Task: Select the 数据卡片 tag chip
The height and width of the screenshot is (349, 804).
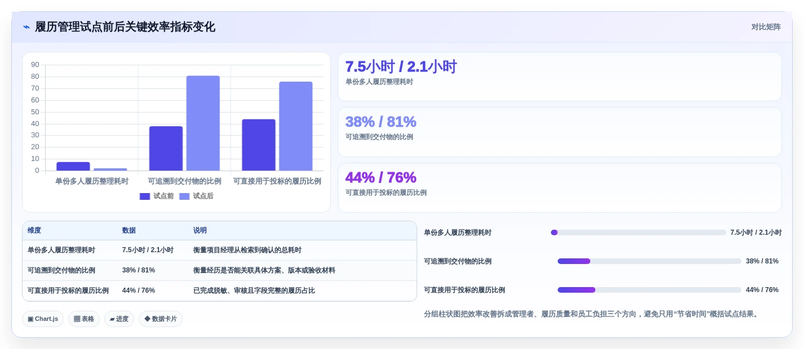Action: 161,319
